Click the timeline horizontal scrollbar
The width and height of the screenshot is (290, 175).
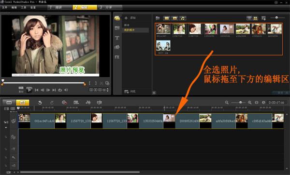[x=80, y=172]
